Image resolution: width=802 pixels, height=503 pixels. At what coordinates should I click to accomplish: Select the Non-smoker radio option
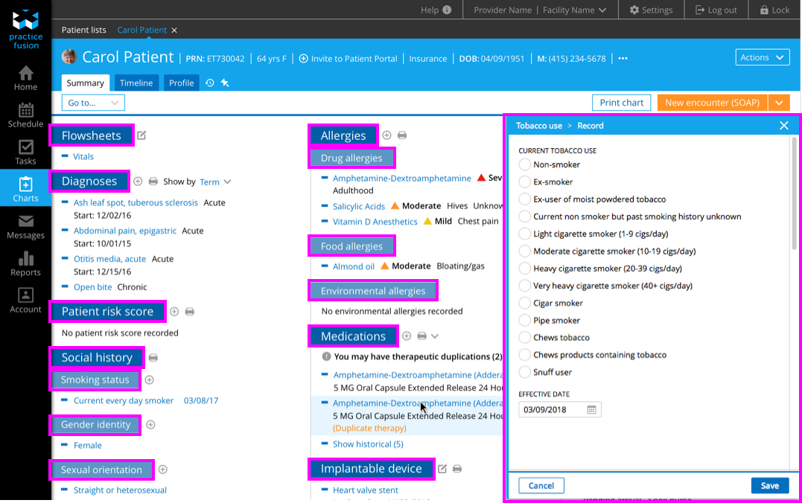coord(525,165)
